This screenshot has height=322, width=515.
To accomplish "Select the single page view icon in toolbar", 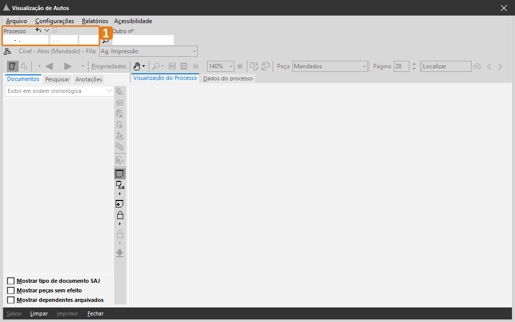I will click(x=13, y=66).
